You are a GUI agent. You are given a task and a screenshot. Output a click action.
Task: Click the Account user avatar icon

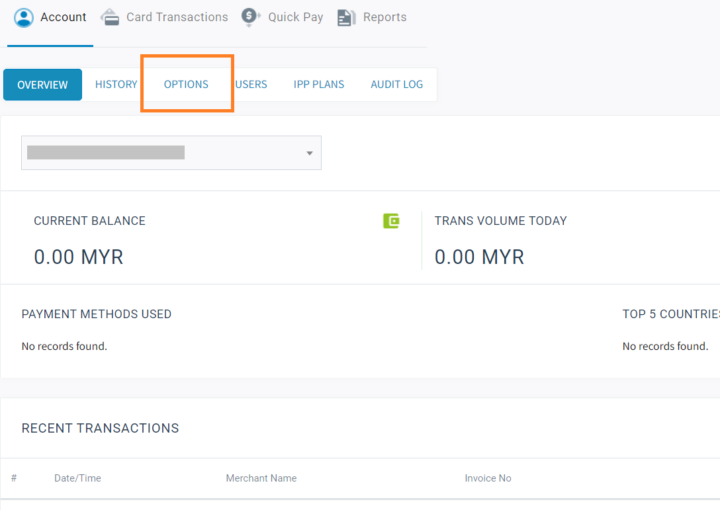pyautogui.click(x=24, y=18)
